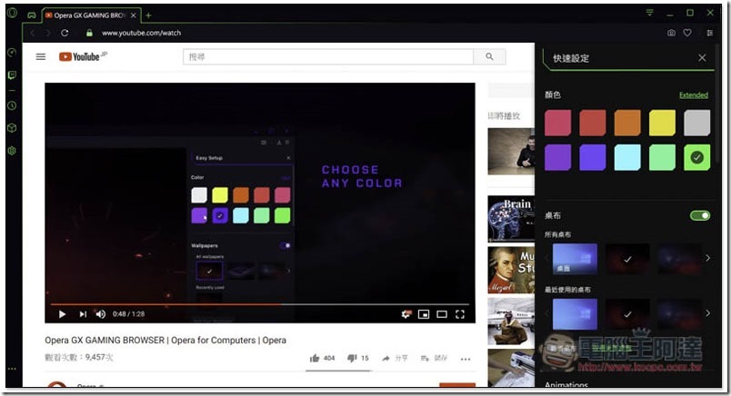Mute the video volume
The width and height of the screenshot is (731, 396).
100,314
